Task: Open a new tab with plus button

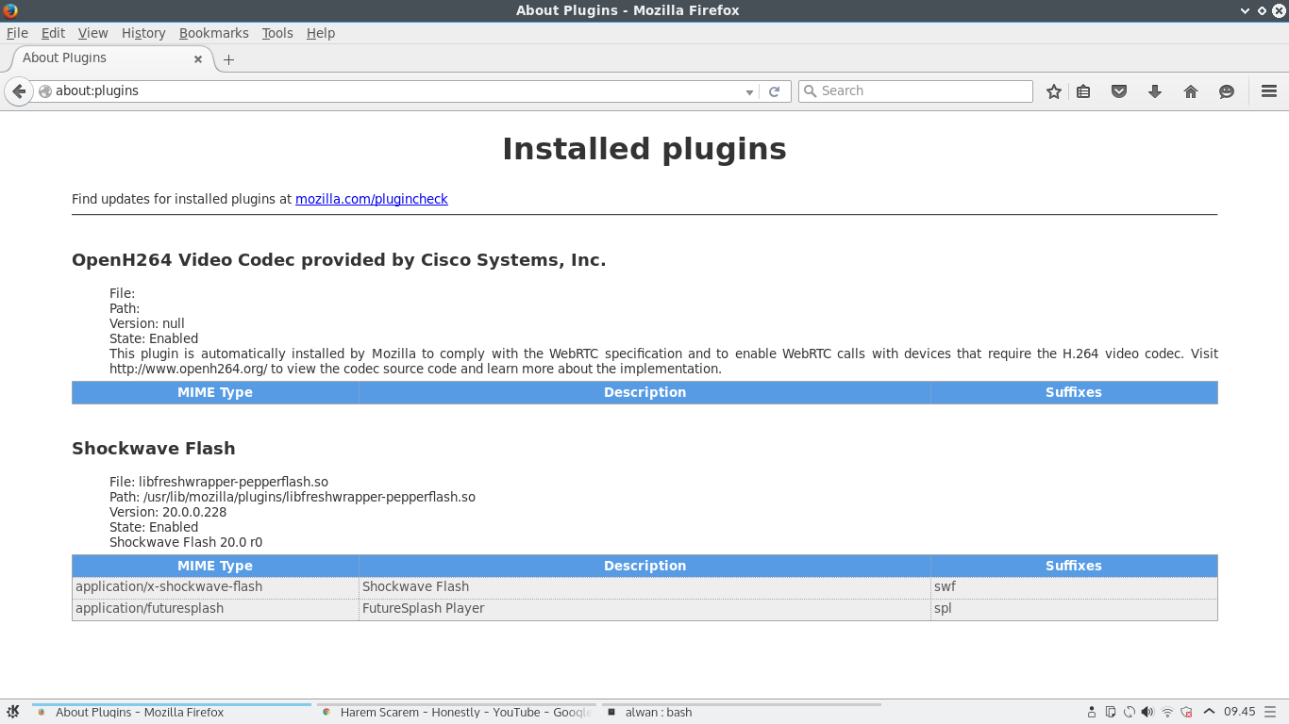Action: (228, 59)
